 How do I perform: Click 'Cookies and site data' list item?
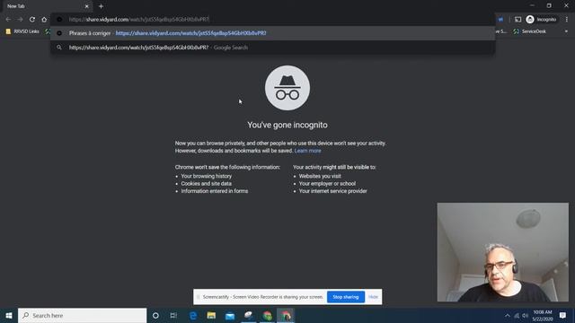tap(206, 183)
